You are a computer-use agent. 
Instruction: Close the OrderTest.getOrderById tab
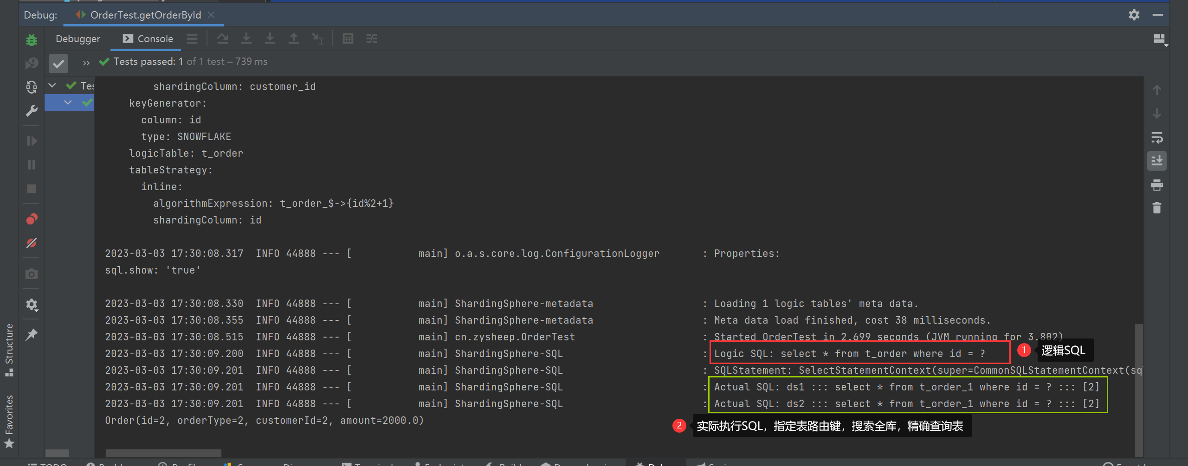pos(212,15)
